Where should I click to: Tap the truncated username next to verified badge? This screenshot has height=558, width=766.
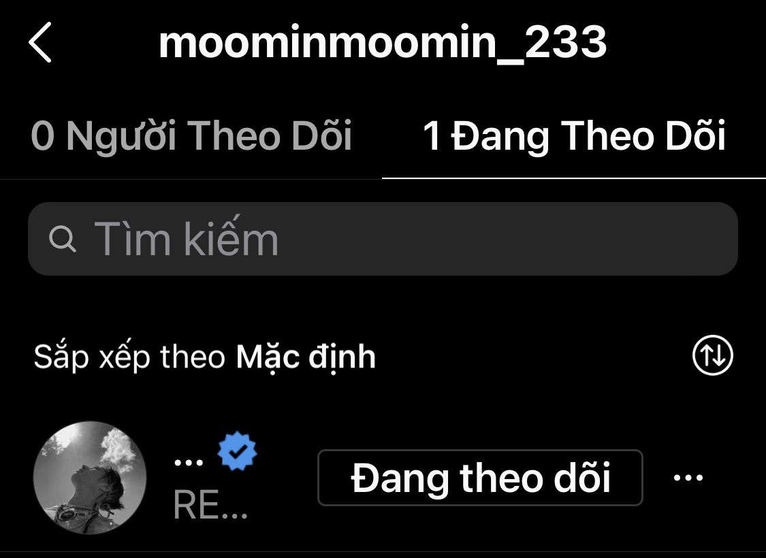(x=189, y=461)
